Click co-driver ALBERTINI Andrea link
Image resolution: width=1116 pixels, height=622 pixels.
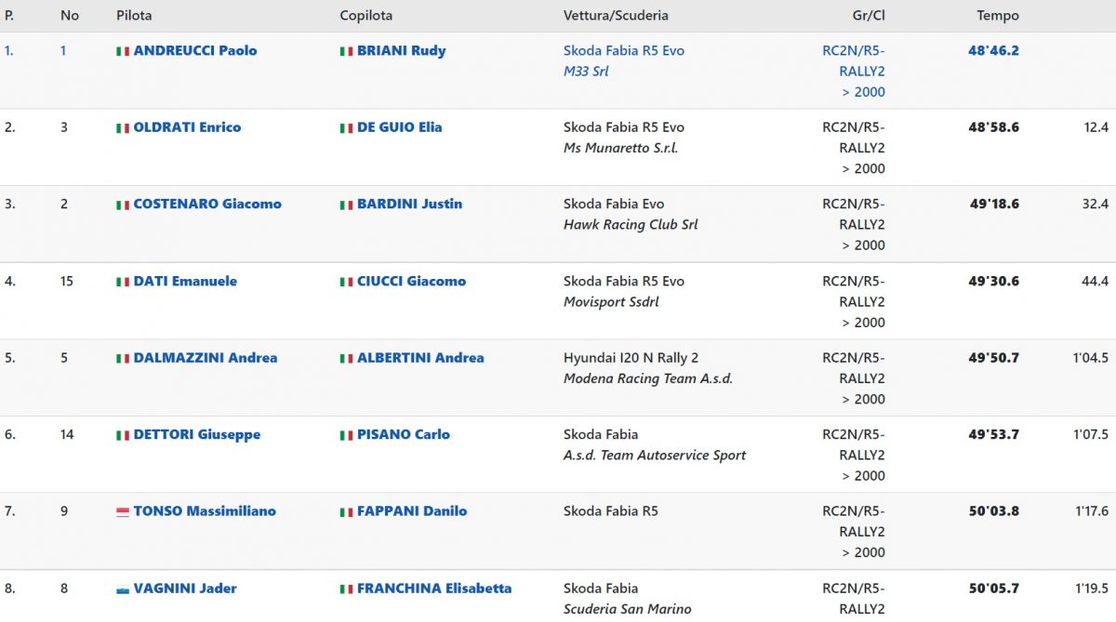point(420,357)
